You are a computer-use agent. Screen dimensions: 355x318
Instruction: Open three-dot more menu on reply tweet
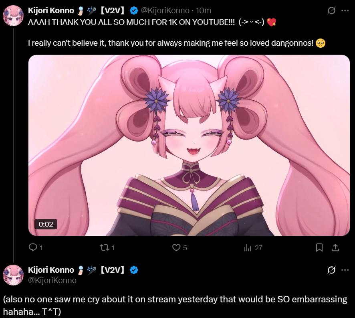(345, 270)
